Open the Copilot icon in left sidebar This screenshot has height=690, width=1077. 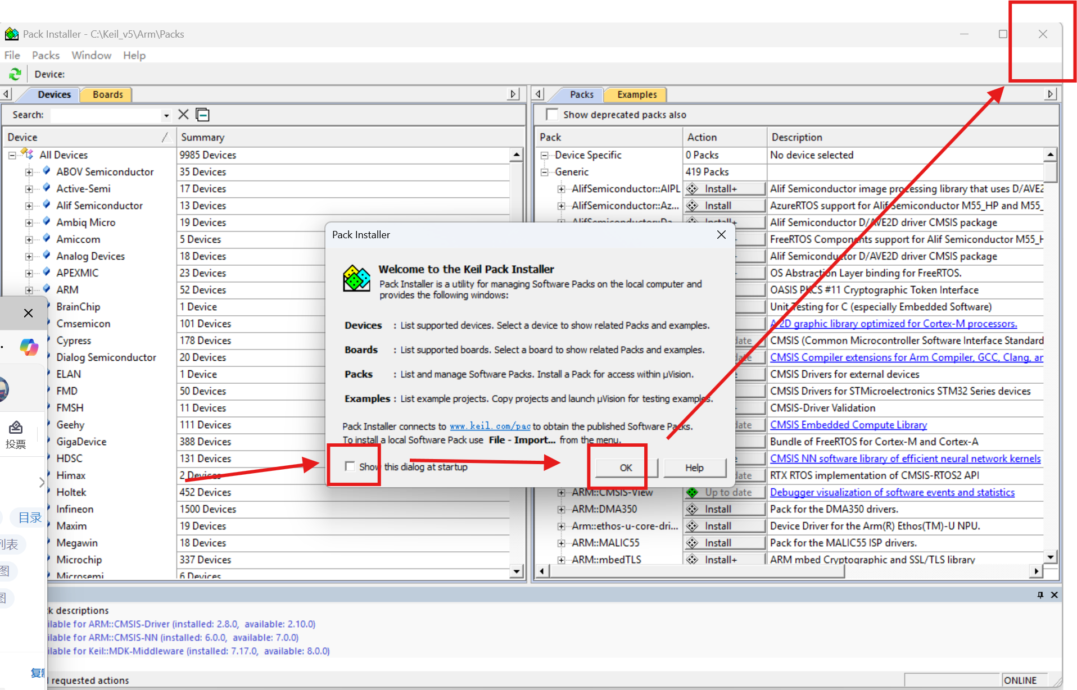(x=29, y=347)
